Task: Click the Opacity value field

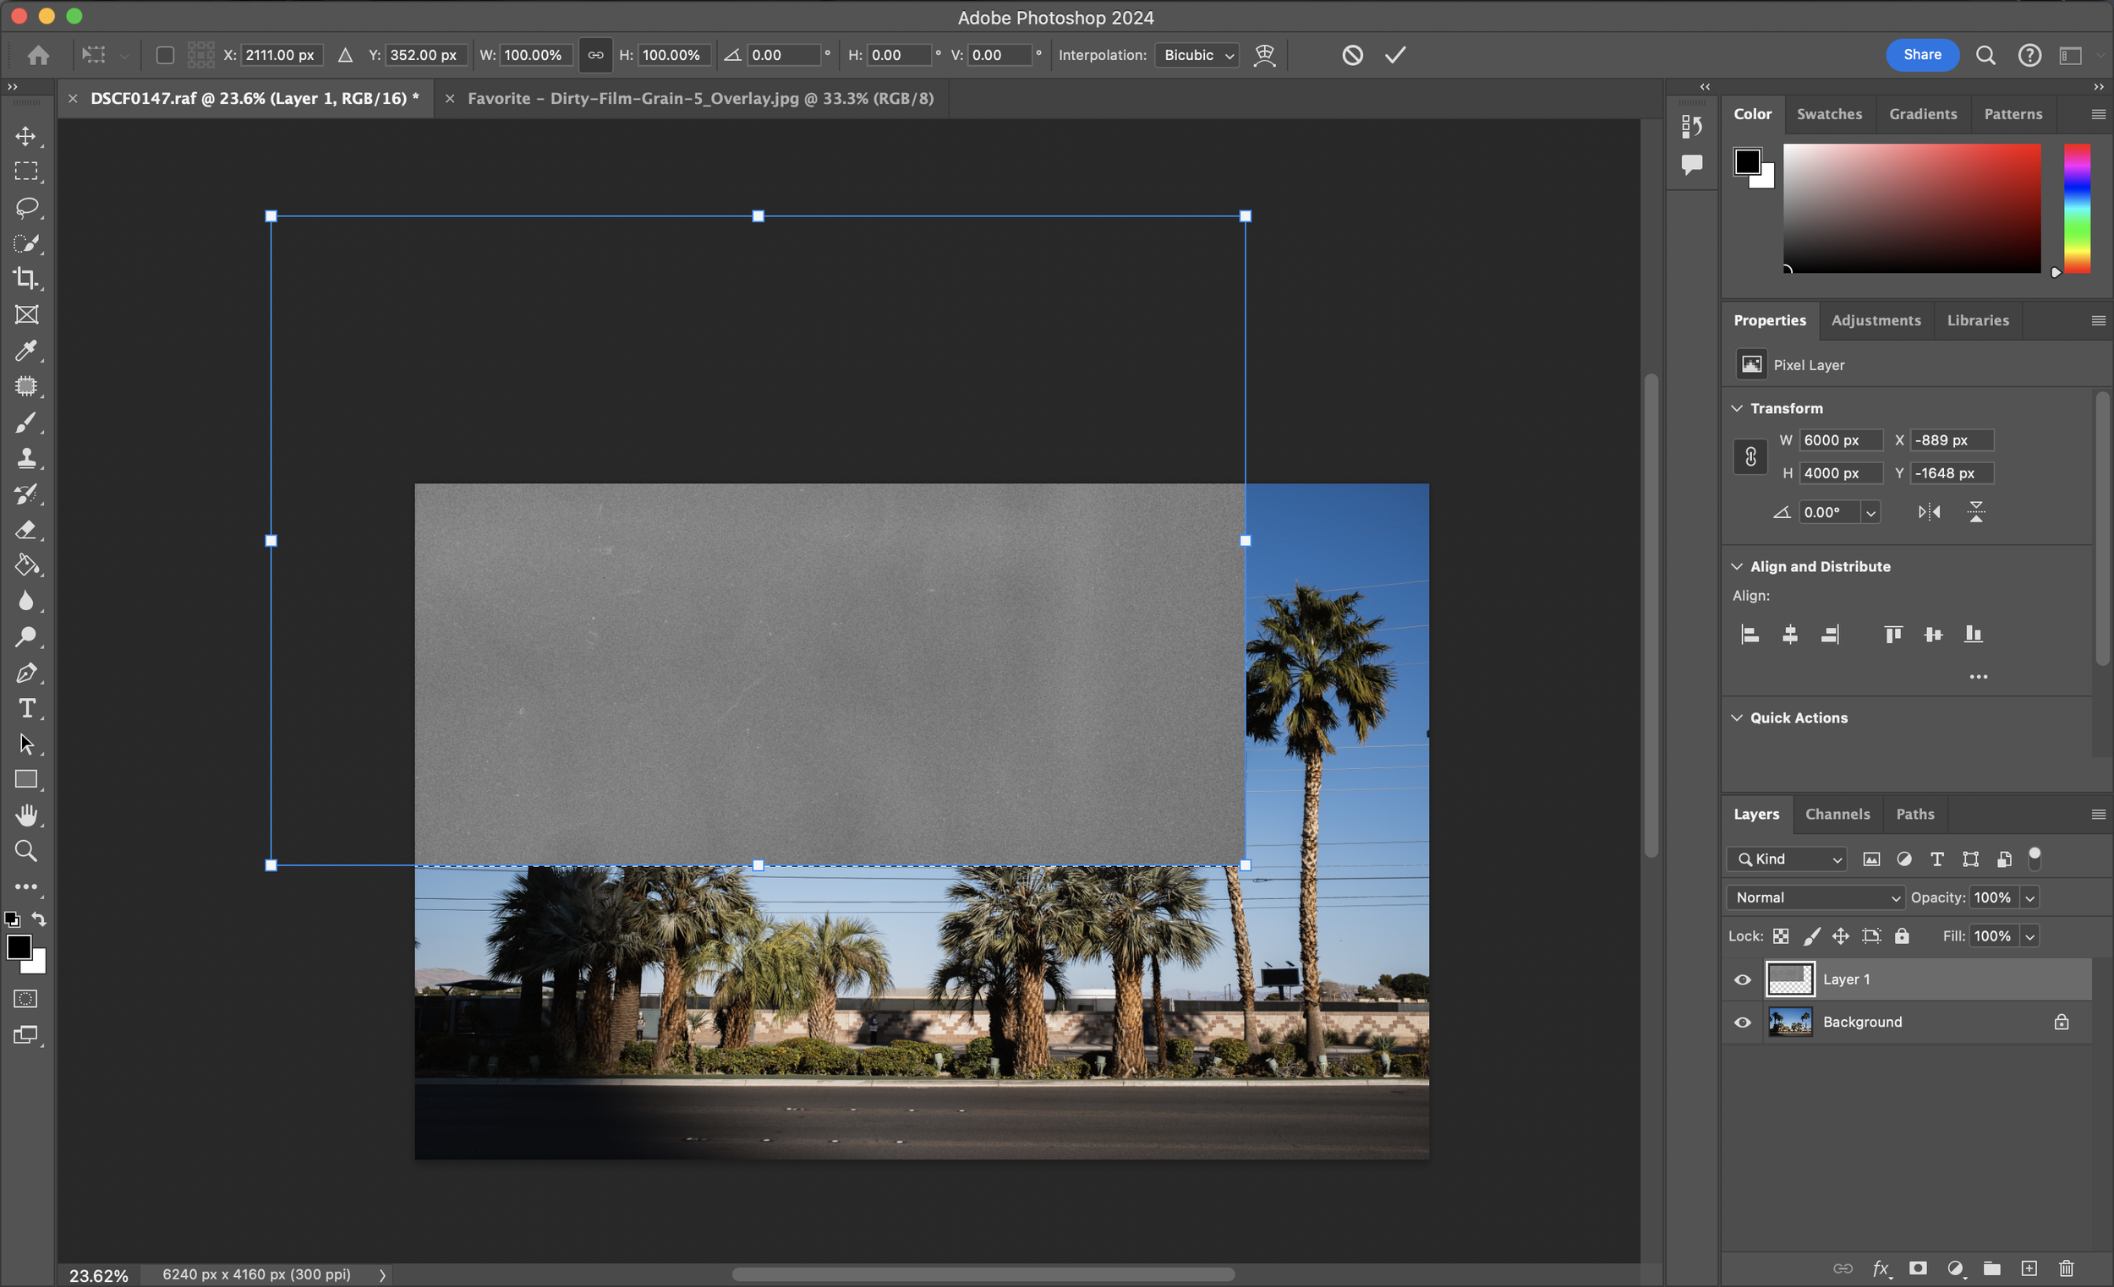Action: click(x=1992, y=897)
